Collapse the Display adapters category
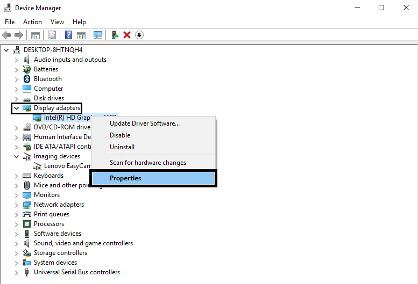This screenshot has height=284, width=418. (x=16, y=108)
